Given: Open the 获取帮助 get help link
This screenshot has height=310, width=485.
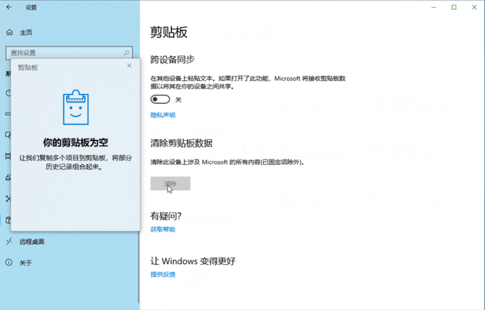Looking at the screenshot, I should (163, 229).
